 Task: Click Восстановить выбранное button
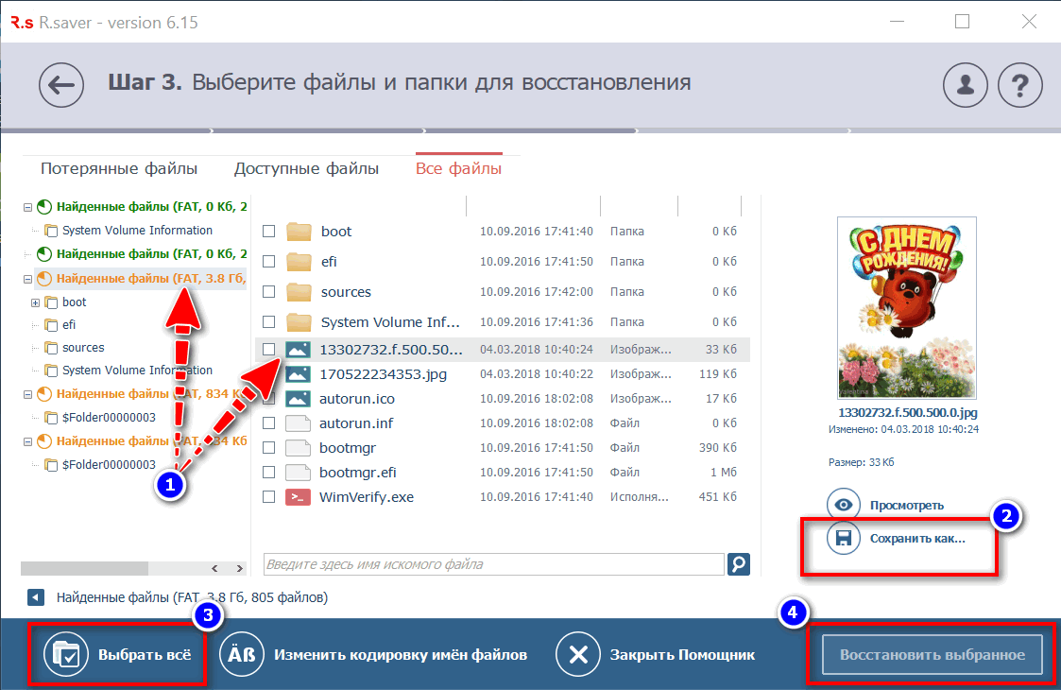(932, 654)
